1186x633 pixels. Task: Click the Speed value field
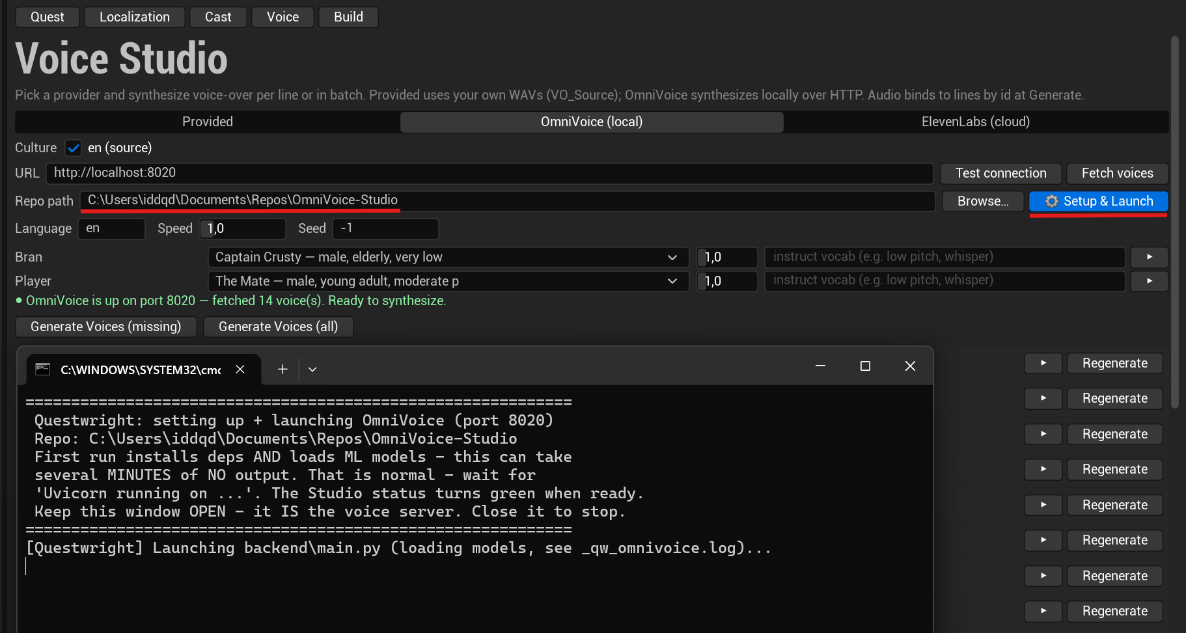click(243, 228)
